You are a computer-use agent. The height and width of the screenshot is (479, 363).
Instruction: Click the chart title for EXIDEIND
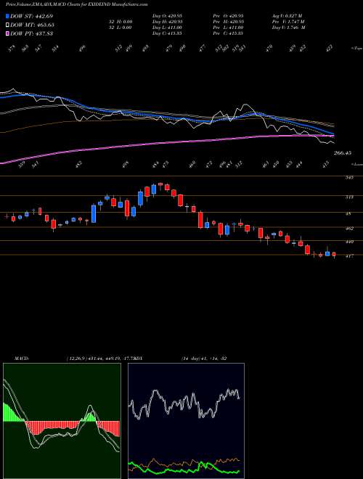[76, 4]
